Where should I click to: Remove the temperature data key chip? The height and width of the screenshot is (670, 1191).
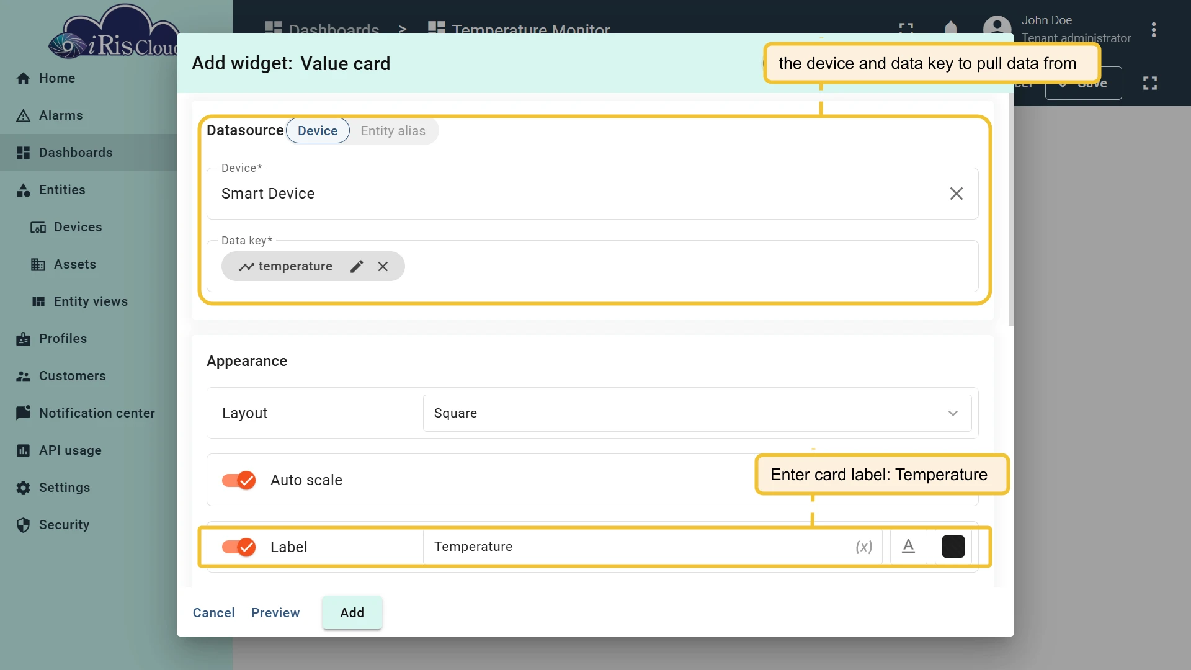pos(383,266)
